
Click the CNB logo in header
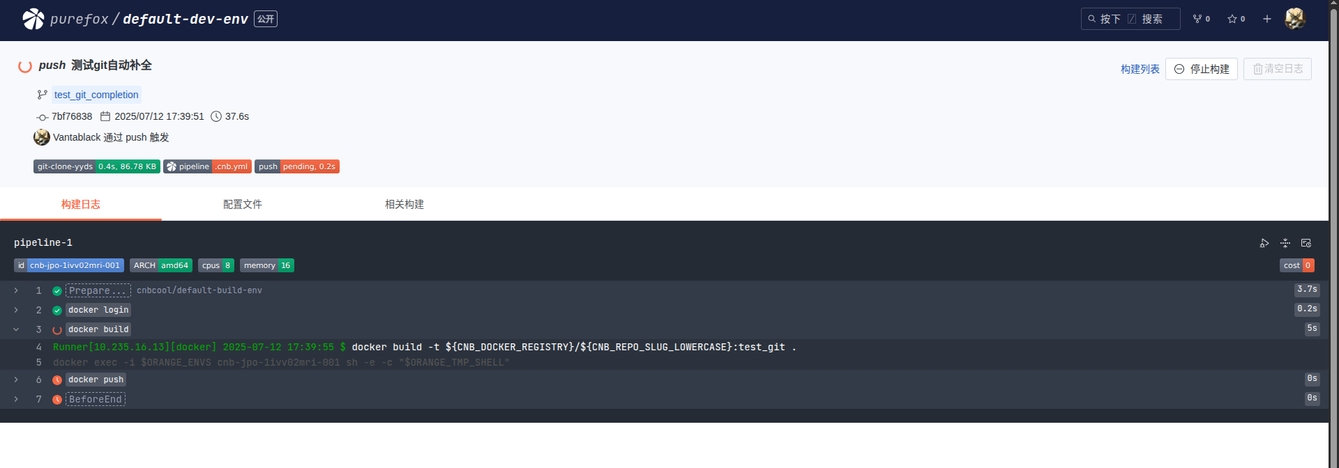(x=33, y=19)
